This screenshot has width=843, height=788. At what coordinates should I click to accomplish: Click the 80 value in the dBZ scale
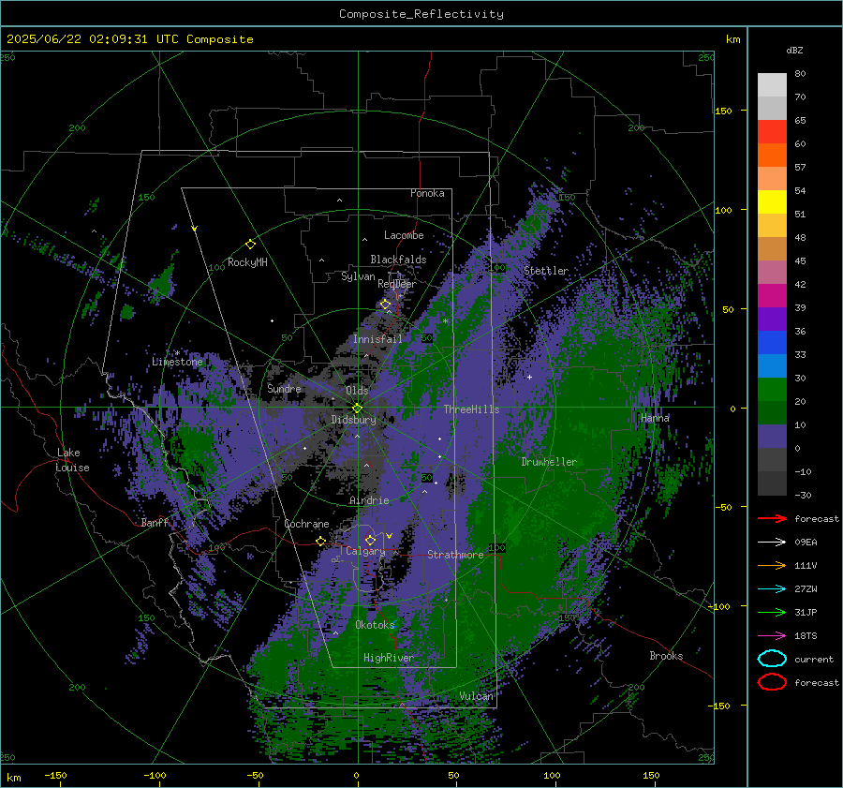pyautogui.click(x=800, y=74)
